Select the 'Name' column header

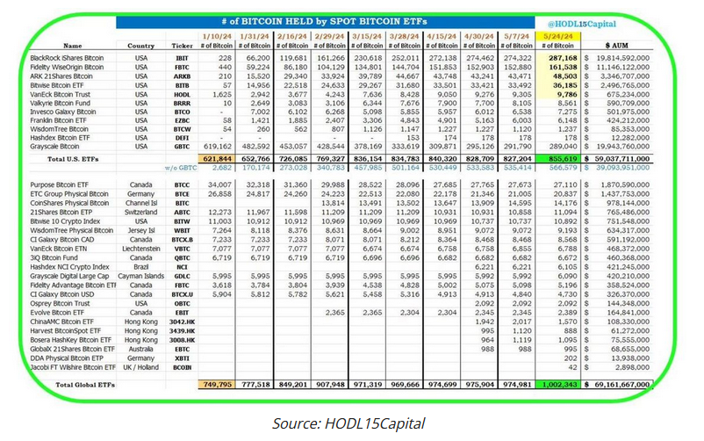tap(72, 46)
